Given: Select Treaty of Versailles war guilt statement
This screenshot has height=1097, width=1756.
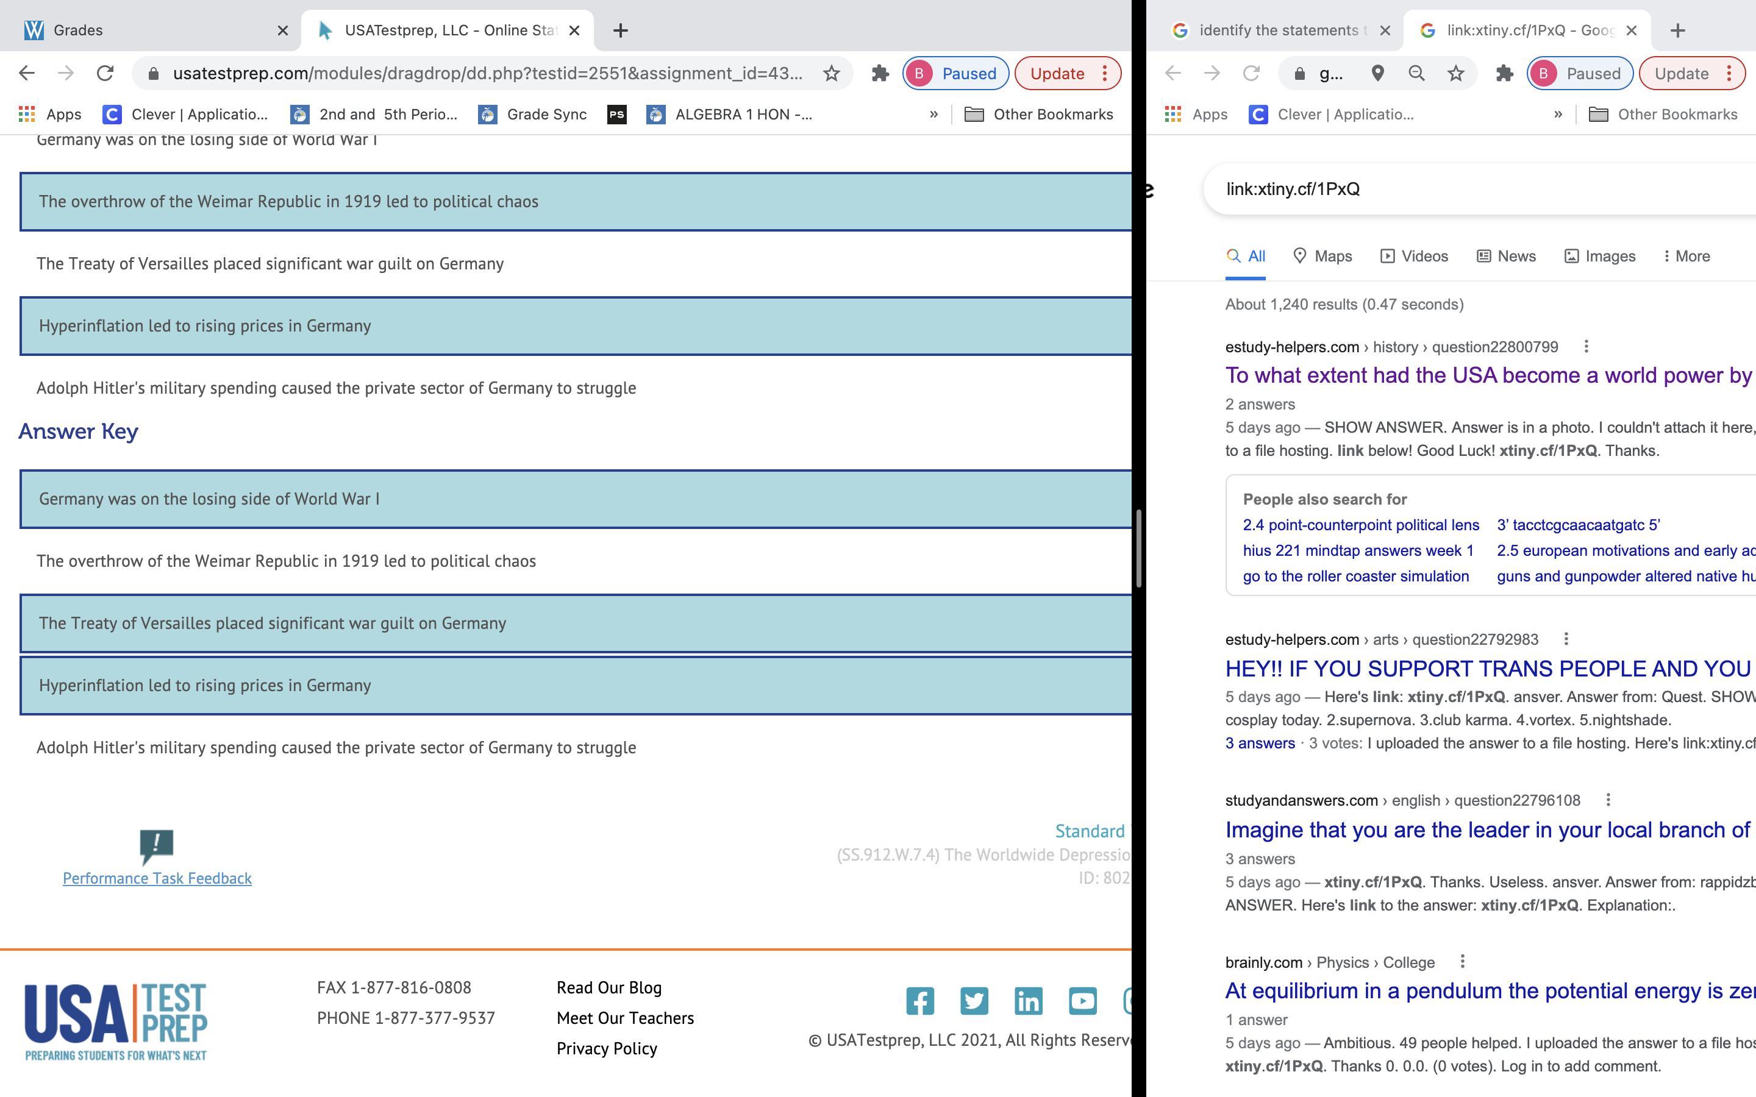Looking at the screenshot, I should click(x=270, y=263).
